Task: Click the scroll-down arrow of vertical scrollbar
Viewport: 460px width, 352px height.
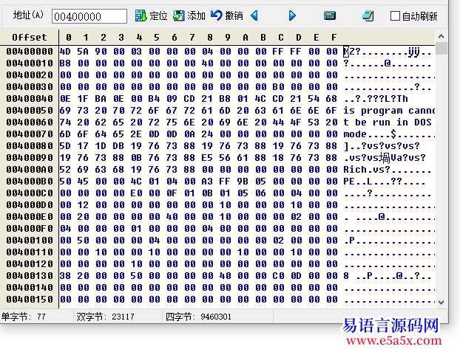Action: pyautogui.click(x=442, y=300)
